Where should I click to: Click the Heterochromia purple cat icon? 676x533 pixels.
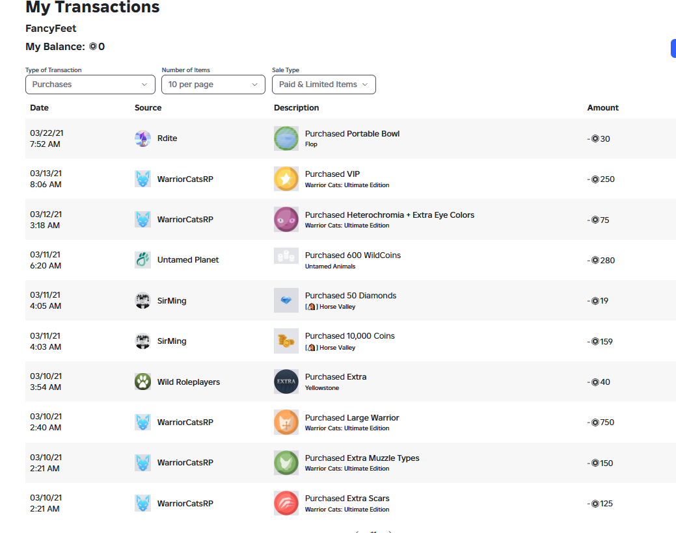286,219
